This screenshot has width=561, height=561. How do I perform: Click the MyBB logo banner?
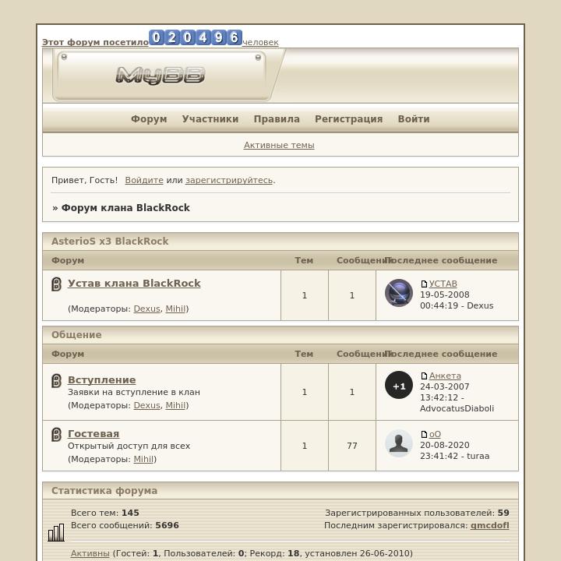[x=161, y=76]
